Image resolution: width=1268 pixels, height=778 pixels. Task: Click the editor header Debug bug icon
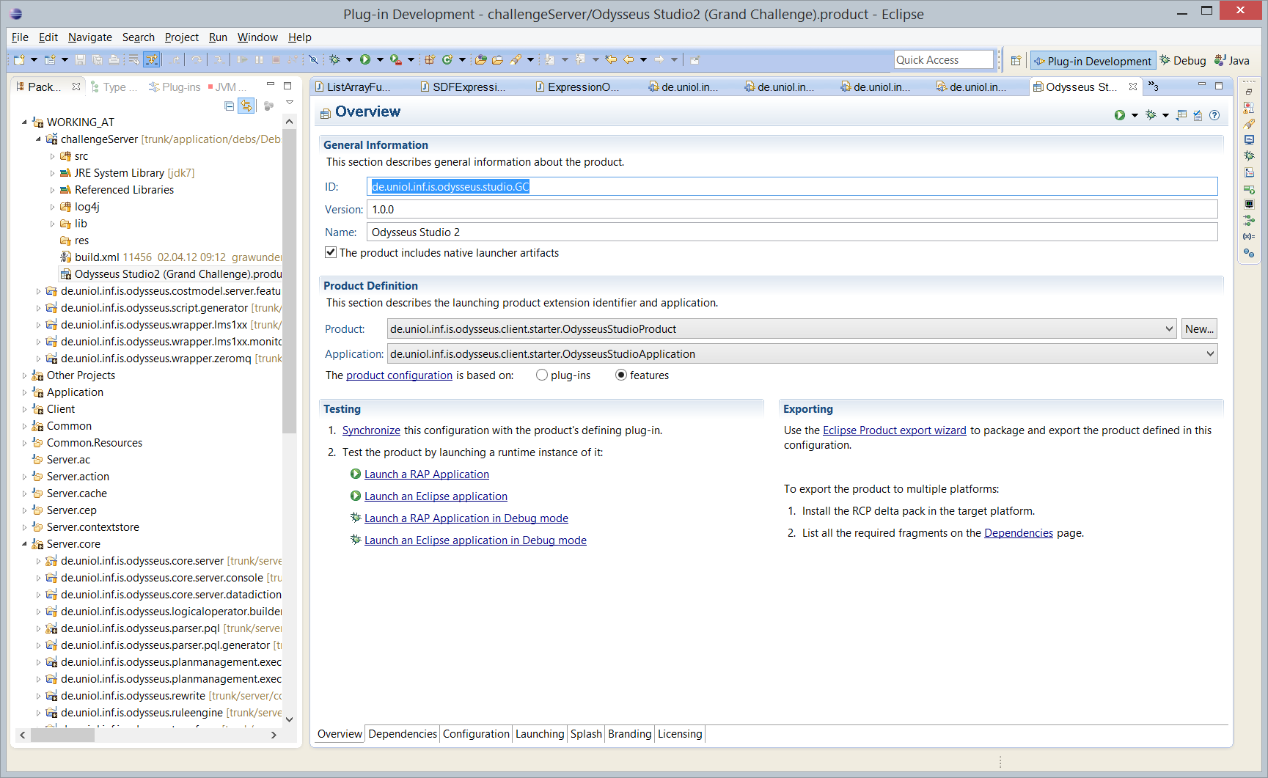[1151, 115]
